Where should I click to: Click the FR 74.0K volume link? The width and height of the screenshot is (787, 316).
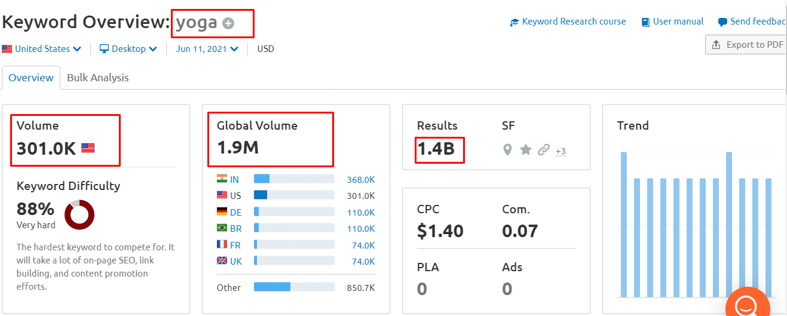363,245
